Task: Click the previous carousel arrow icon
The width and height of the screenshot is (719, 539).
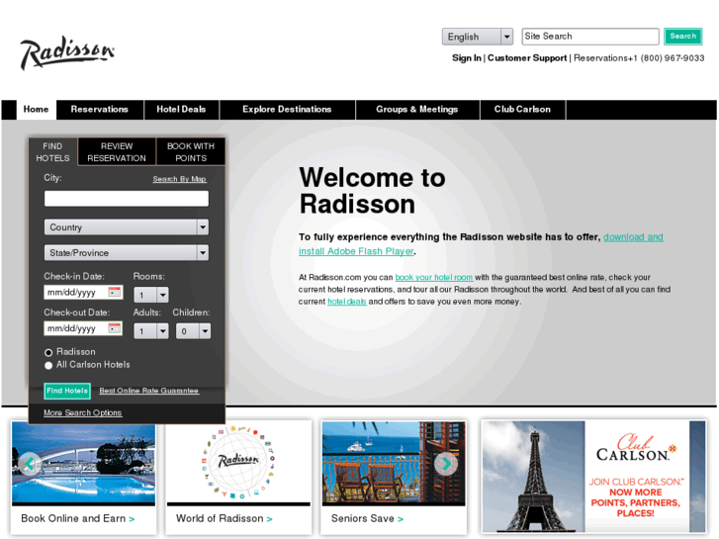Action: [x=30, y=464]
